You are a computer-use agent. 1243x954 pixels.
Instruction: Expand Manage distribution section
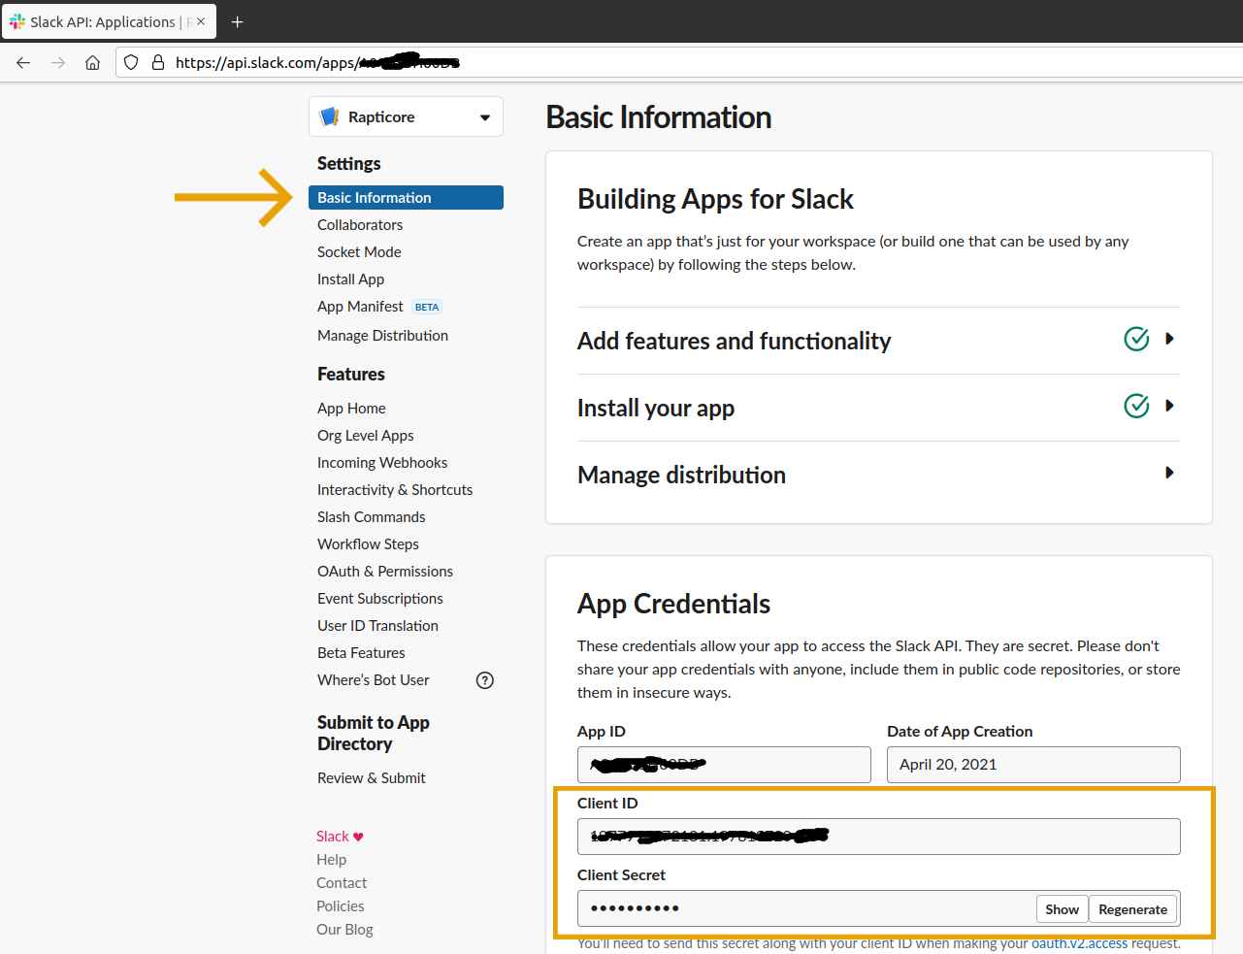(1169, 473)
